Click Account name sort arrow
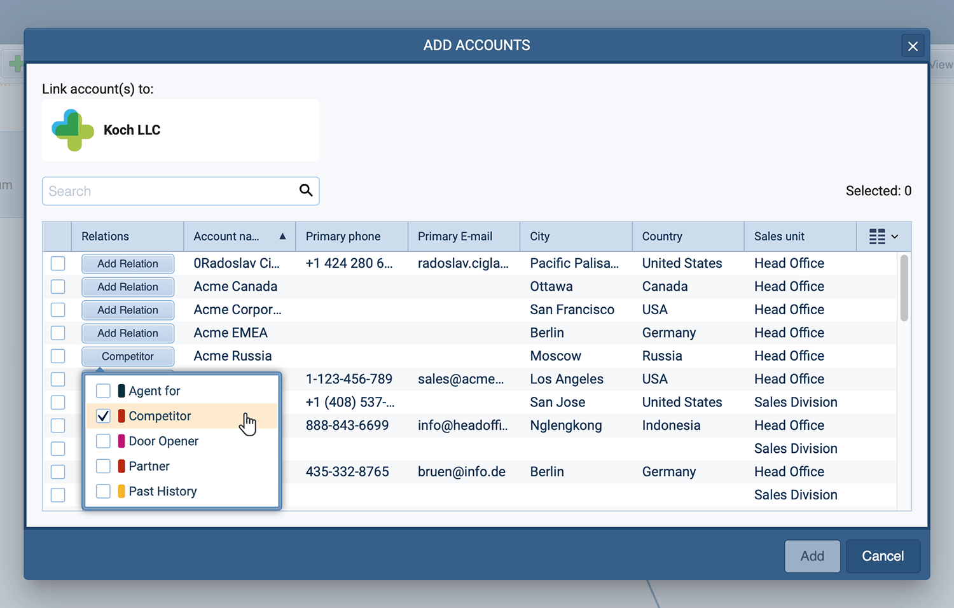This screenshot has height=608, width=954. pyautogui.click(x=282, y=237)
